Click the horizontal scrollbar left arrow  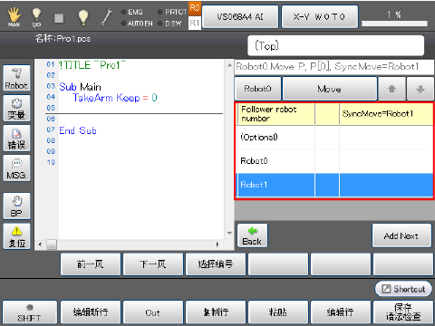click(40, 244)
